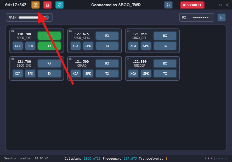This screenshot has height=162, width=232.
Task: Enable SPK on SBGO_DEL station
Action: point(146,46)
